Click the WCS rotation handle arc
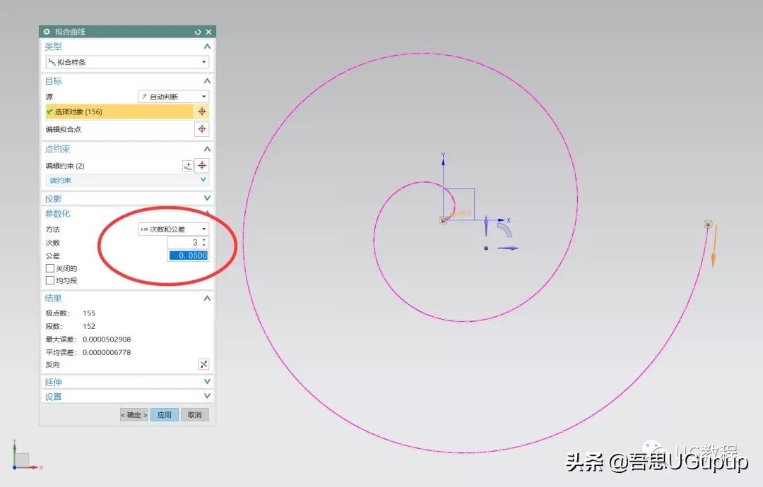763x487 pixels. [504, 232]
